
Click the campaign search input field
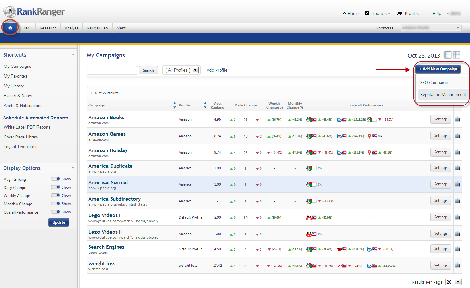[x=112, y=70]
